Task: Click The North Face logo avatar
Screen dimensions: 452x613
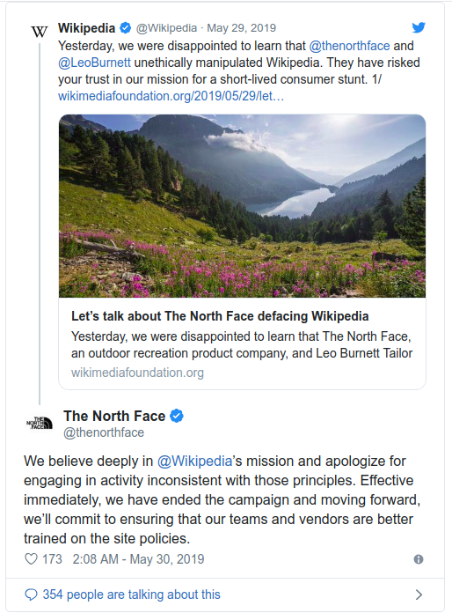Action: coord(40,423)
